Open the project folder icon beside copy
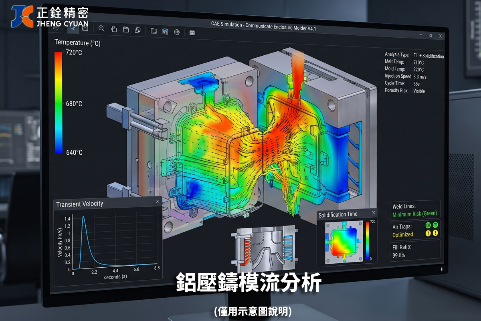The width and height of the screenshot is (481, 321). click(125, 29)
